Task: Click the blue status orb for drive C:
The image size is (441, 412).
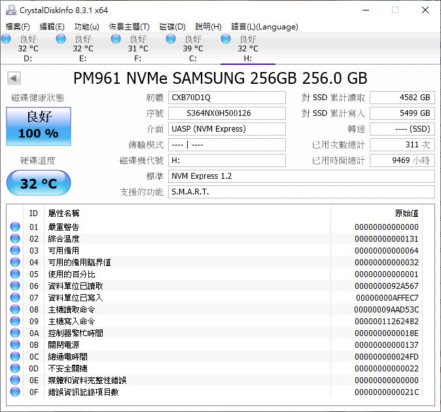Action: pos(171,39)
